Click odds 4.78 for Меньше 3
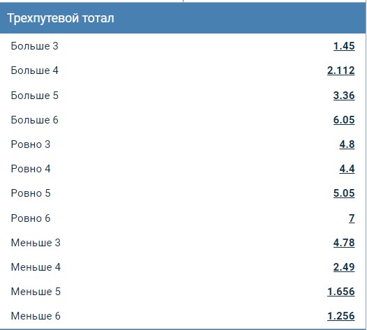367x330 pixels. tap(344, 243)
